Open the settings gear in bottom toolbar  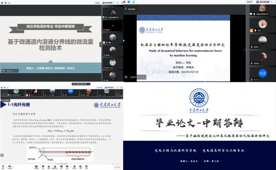tap(86, 166)
